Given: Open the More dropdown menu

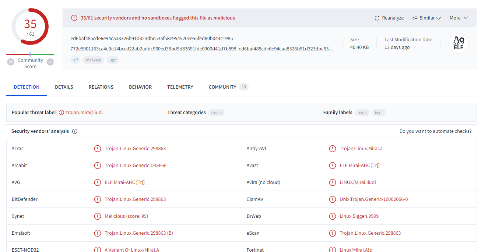Looking at the screenshot, I should [459, 18].
